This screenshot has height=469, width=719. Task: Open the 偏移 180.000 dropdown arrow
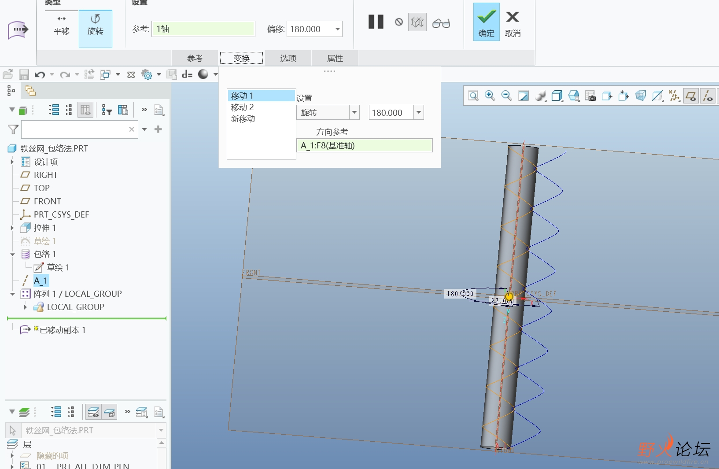(x=337, y=29)
